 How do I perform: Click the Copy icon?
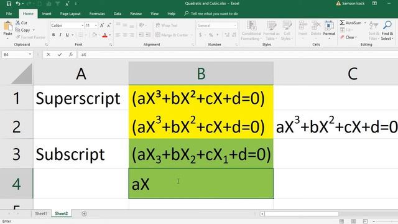[17, 30]
